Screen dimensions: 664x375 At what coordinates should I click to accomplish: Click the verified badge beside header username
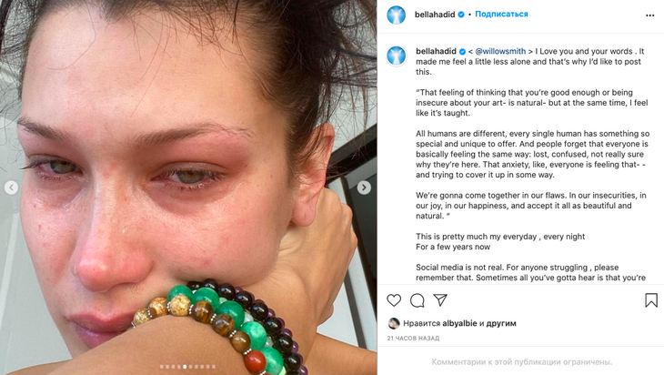(461, 15)
